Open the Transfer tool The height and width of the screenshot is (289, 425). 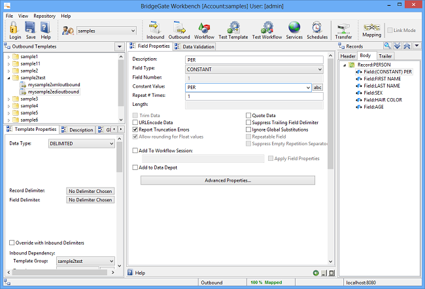[343, 30]
